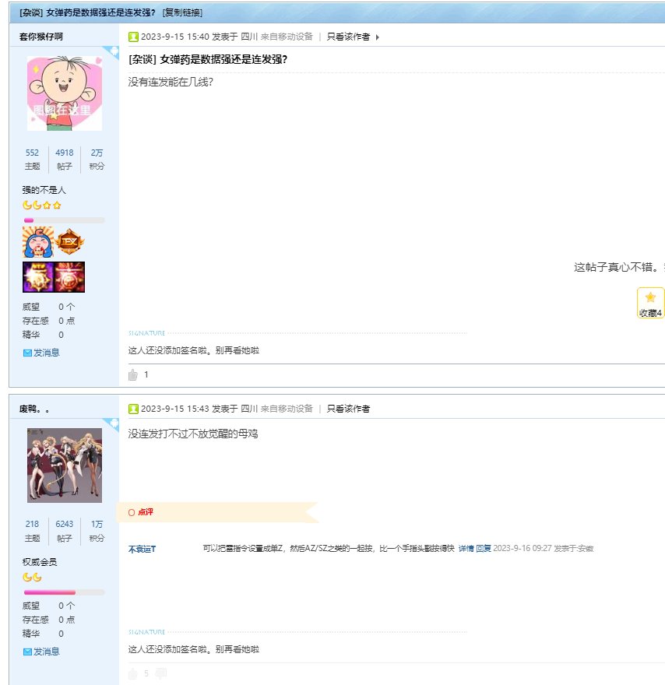The height and width of the screenshot is (685, 665).
Task: Click second post timestamp 2023-9-15 15:43
Action: coord(175,409)
